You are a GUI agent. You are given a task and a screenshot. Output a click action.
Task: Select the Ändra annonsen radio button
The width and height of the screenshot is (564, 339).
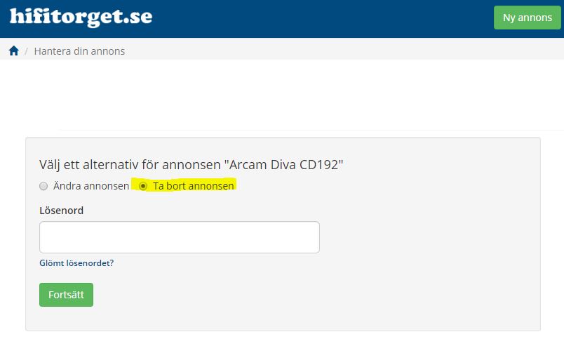coord(43,186)
